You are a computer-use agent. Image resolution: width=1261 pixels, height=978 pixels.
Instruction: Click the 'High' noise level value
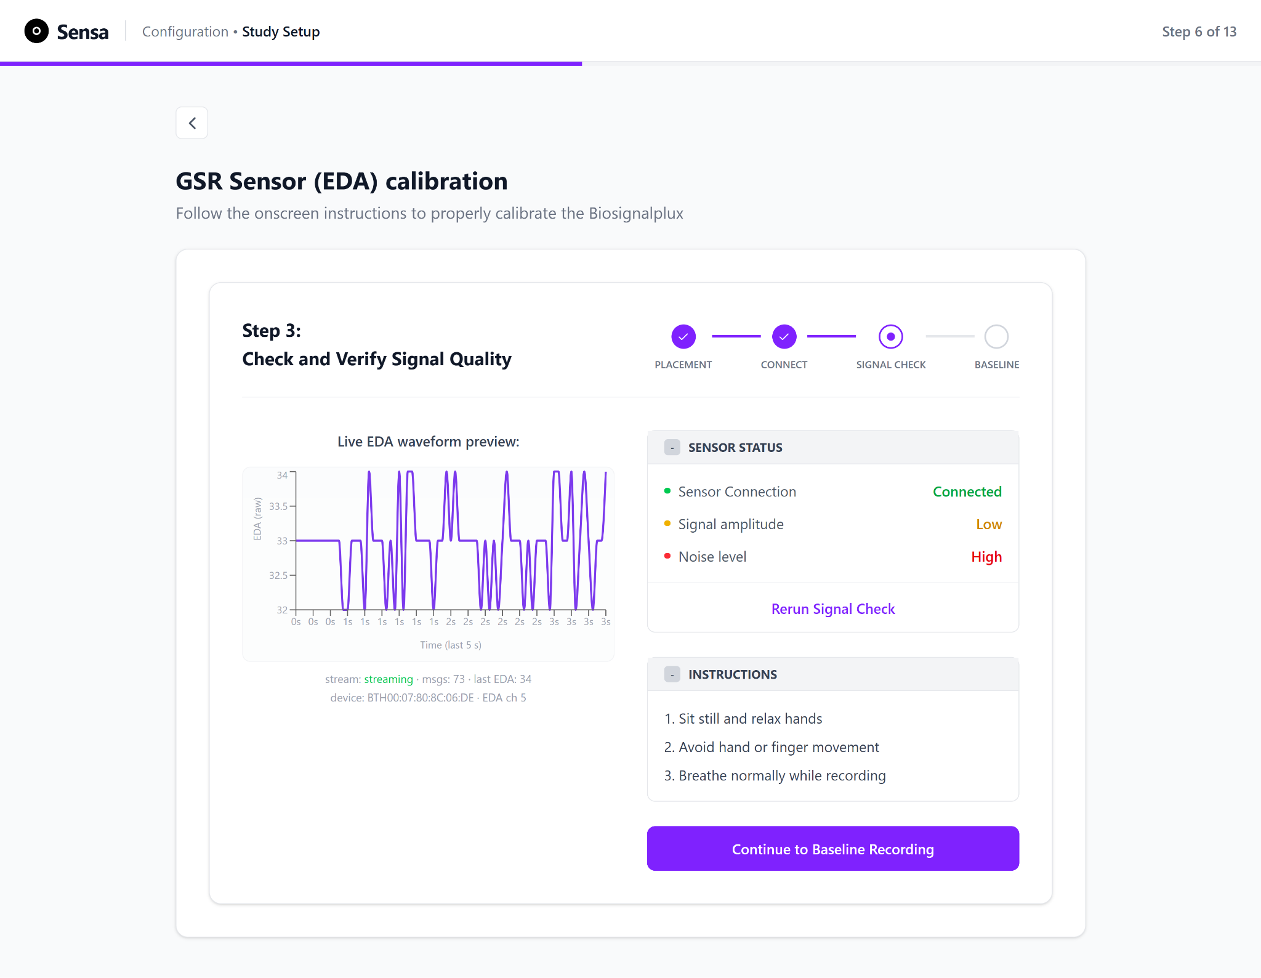986,557
